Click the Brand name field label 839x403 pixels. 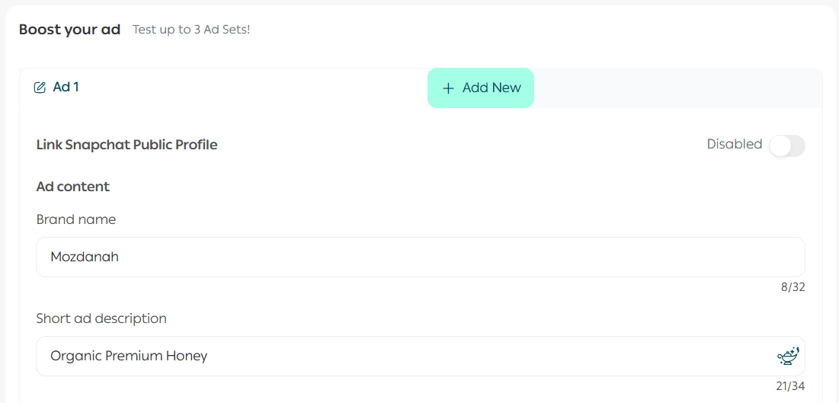(x=76, y=219)
